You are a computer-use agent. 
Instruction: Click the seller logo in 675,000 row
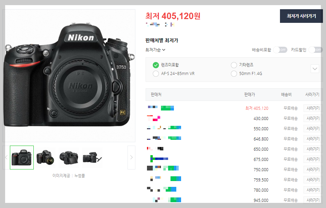(159, 159)
